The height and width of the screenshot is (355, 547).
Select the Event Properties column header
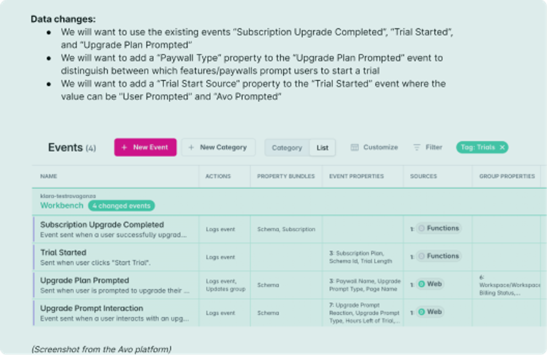tap(356, 176)
